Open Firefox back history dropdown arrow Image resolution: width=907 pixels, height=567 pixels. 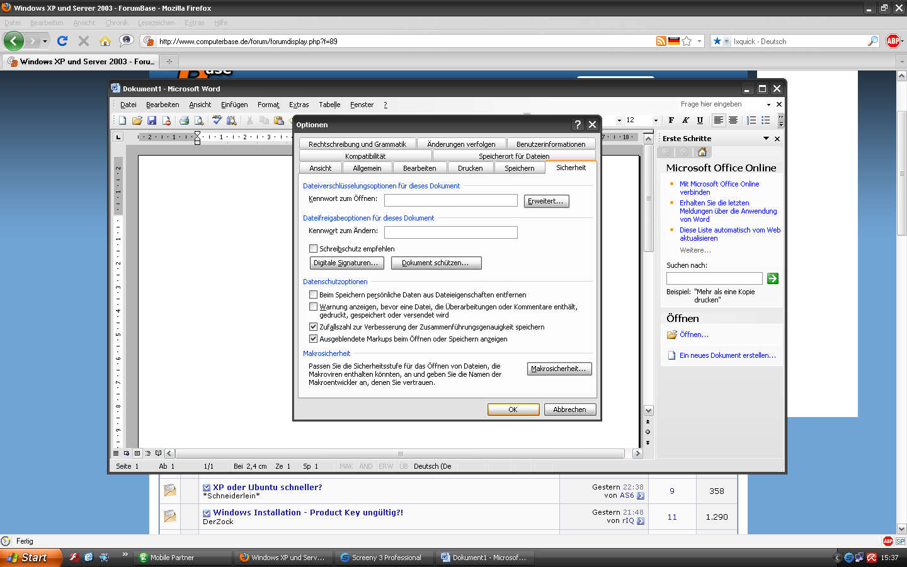tap(45, 42)
